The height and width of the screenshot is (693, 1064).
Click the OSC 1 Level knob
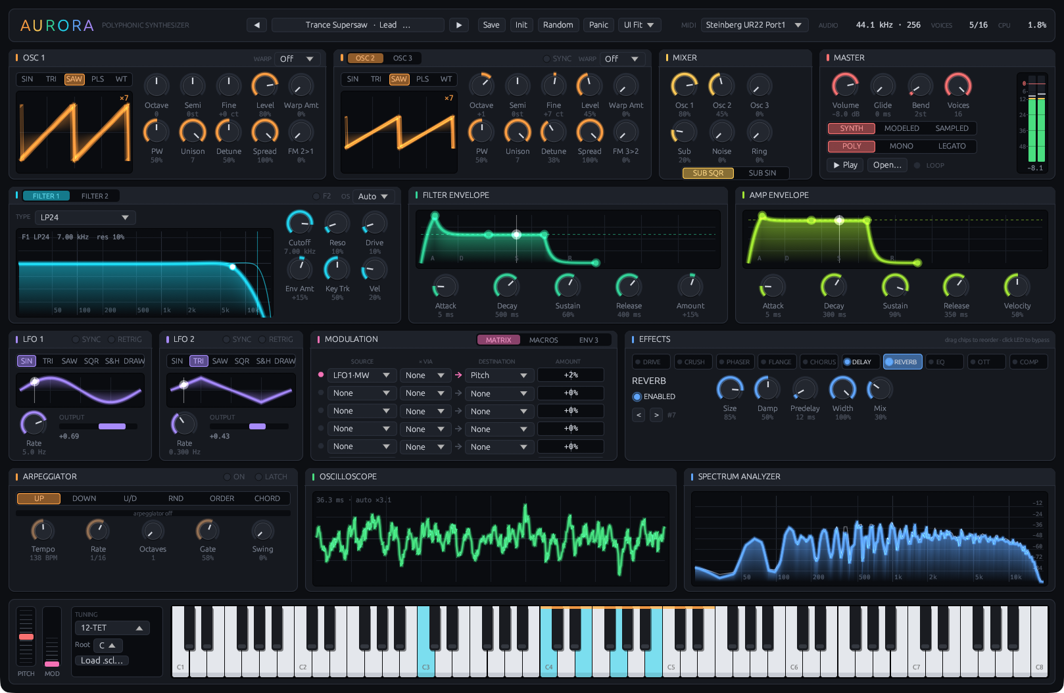point(265,85)
